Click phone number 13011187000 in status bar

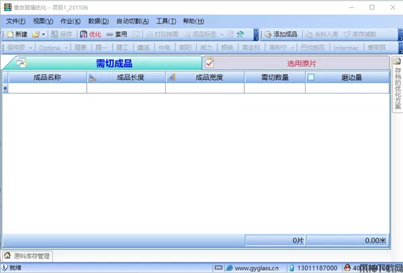click(317, 268)
